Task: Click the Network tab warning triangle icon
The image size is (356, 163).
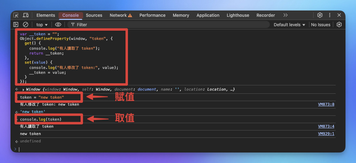Action: point(130,15)
